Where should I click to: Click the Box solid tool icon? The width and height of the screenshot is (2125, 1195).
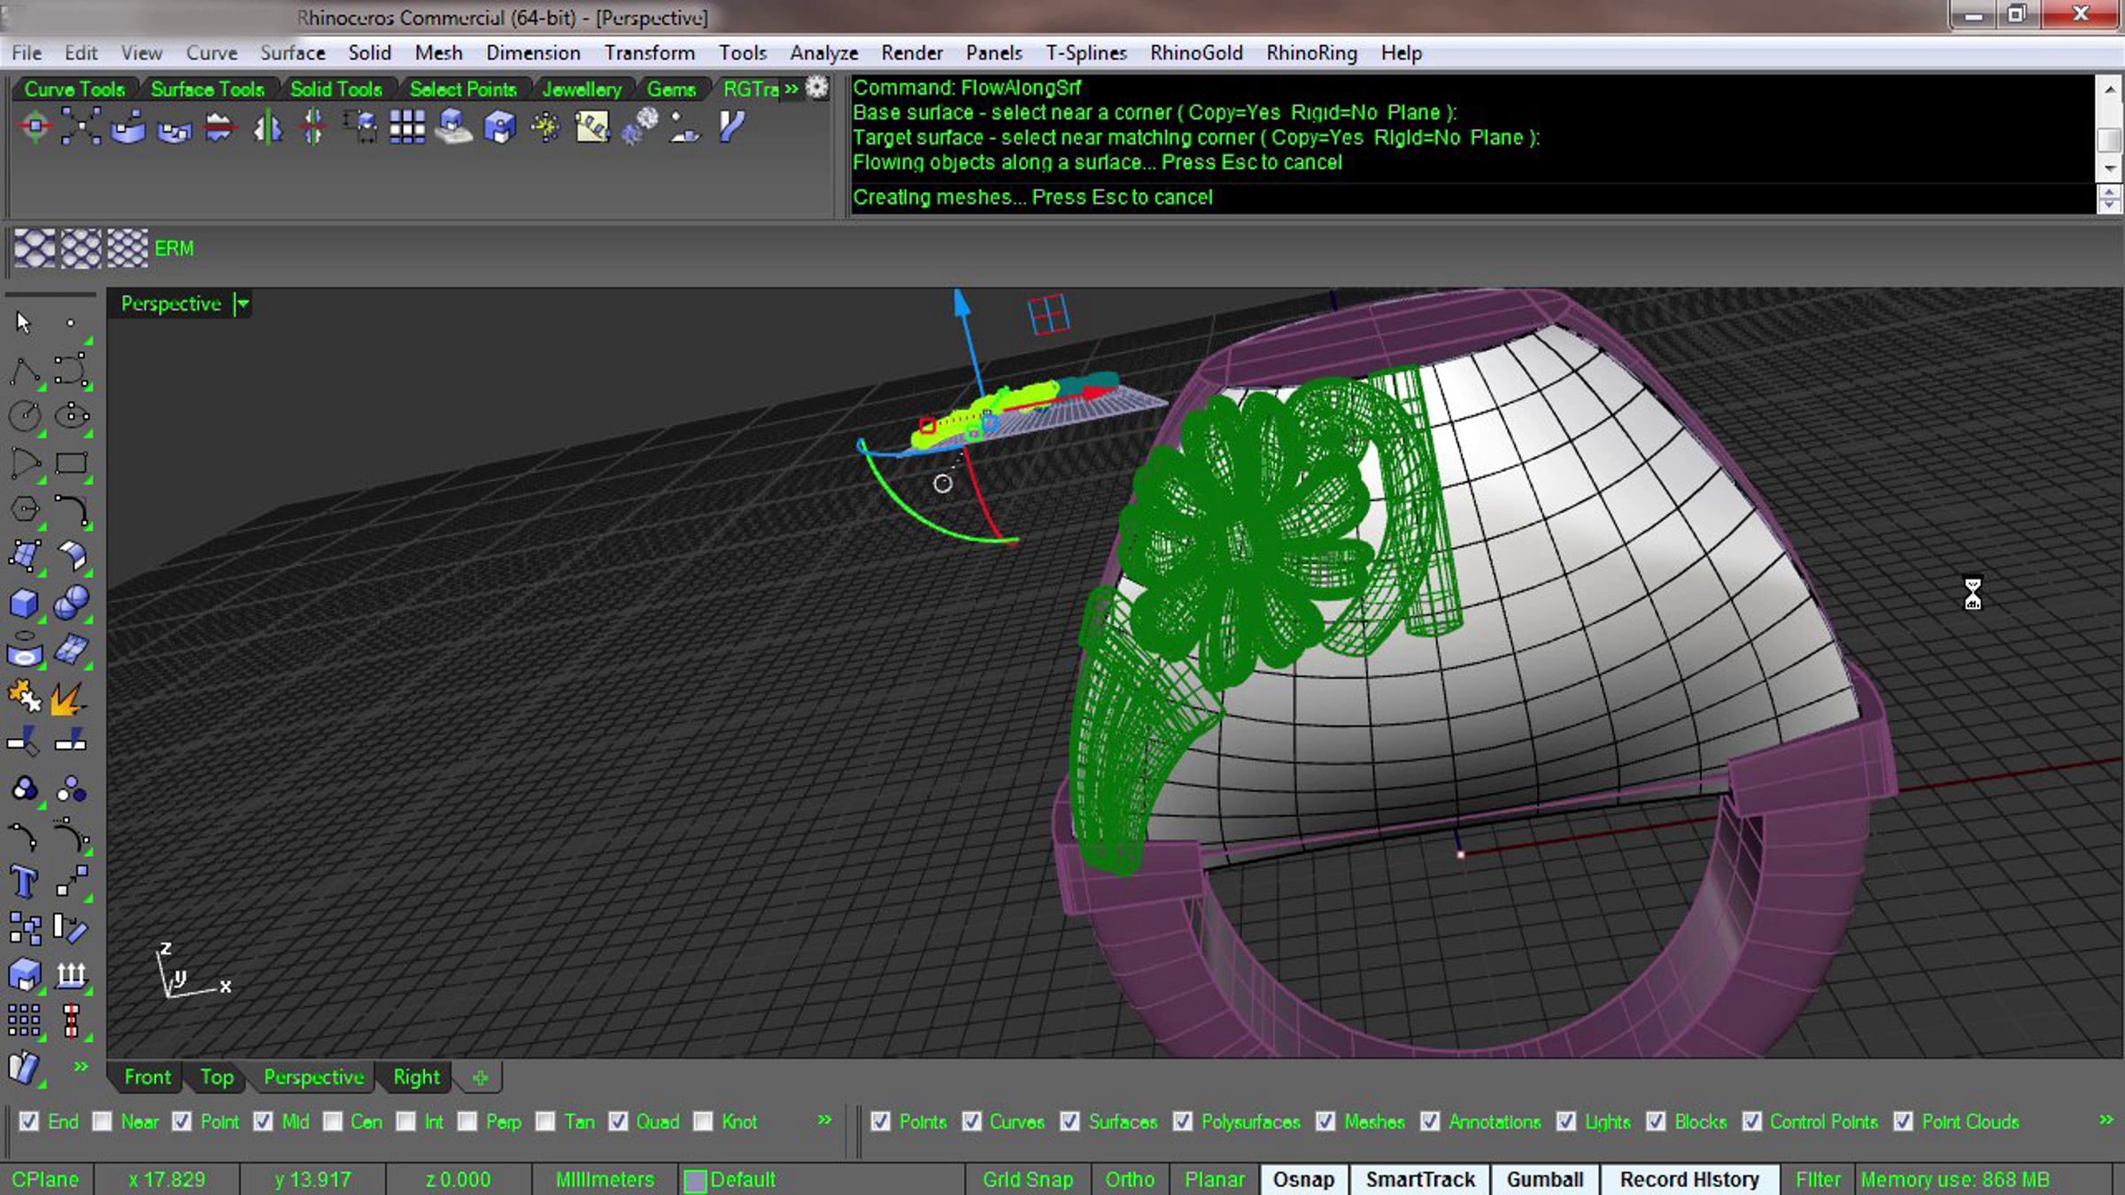[24, 604]
